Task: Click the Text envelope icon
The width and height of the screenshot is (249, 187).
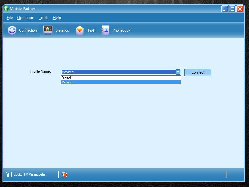Action: tap(80, 30)
